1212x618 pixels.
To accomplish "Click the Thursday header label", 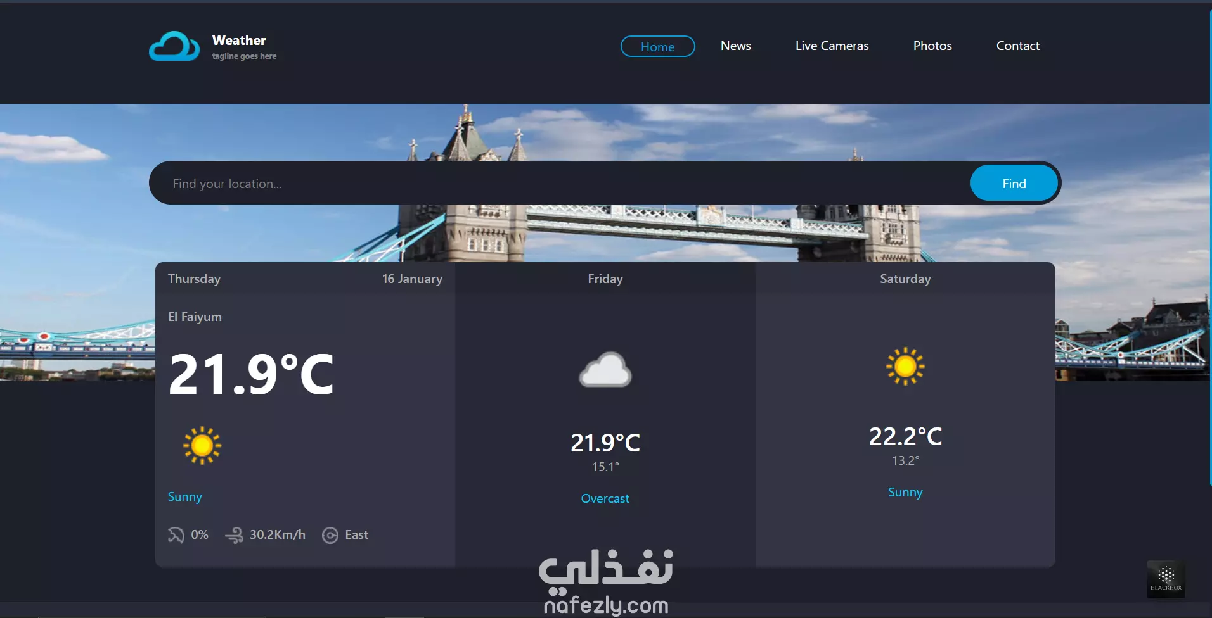I will (194, 279).
